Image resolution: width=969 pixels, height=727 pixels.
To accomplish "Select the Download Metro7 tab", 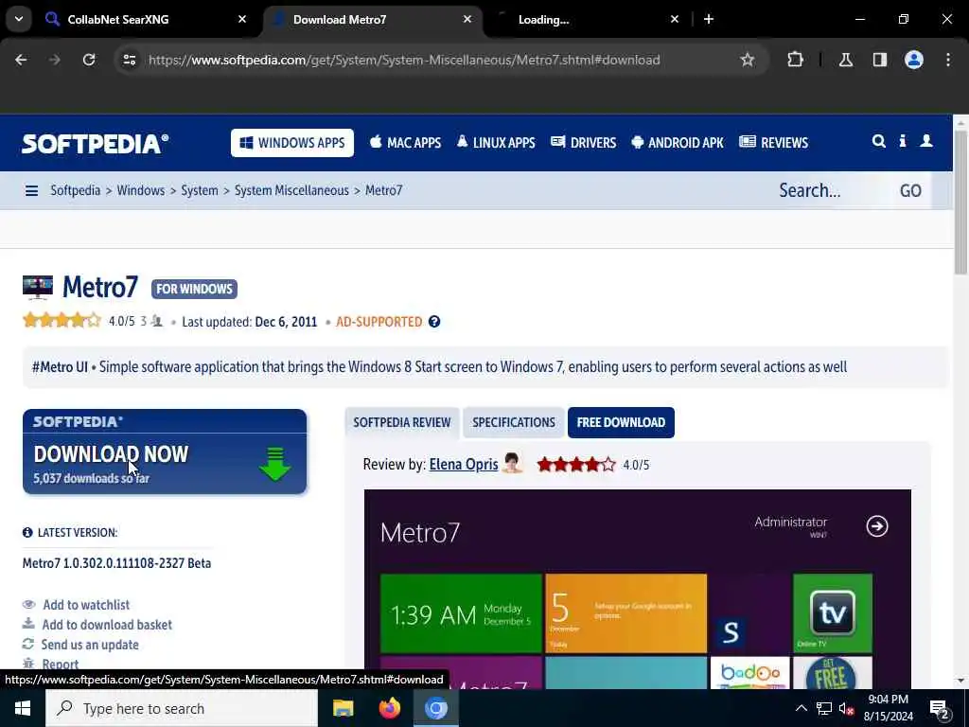I will (373, 19).
